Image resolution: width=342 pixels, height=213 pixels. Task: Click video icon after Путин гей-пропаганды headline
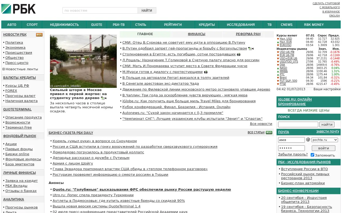[x=251, y=48]
